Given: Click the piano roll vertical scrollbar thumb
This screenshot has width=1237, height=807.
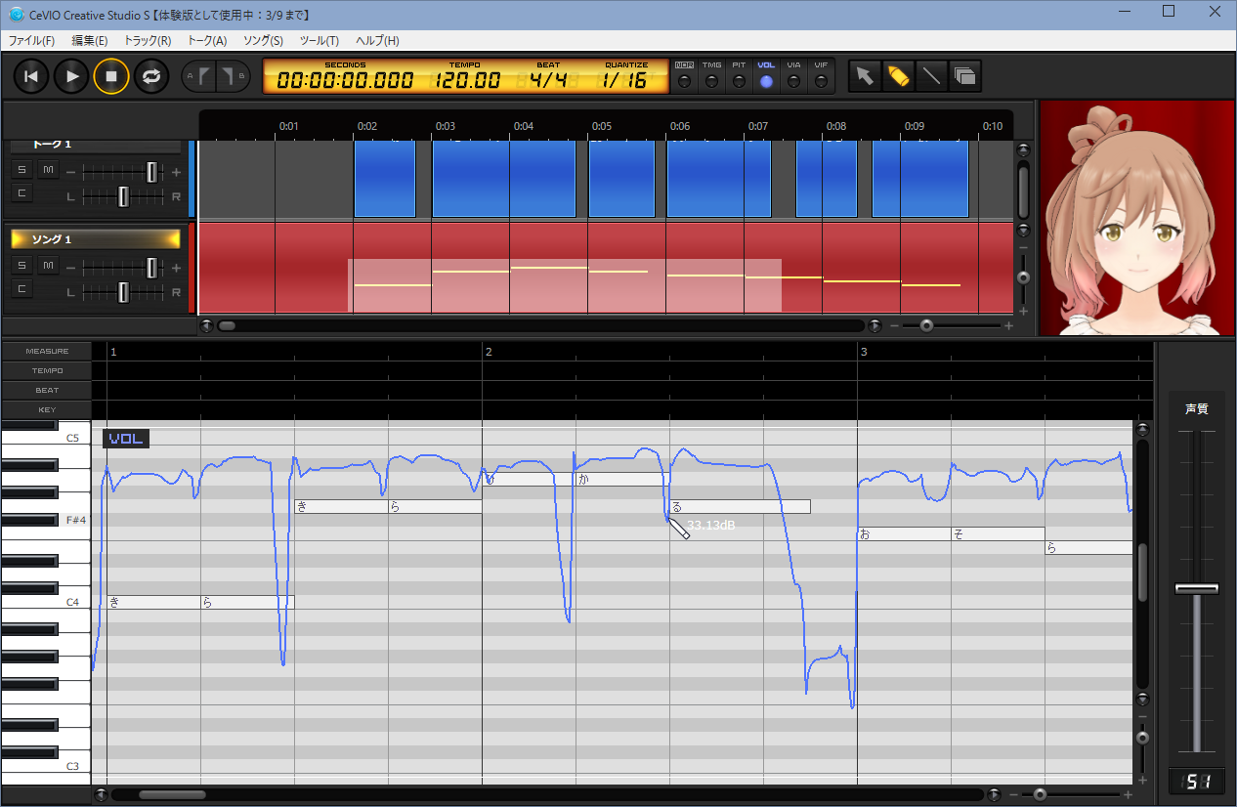Looking at the screenshot, I should (1141, 573).
